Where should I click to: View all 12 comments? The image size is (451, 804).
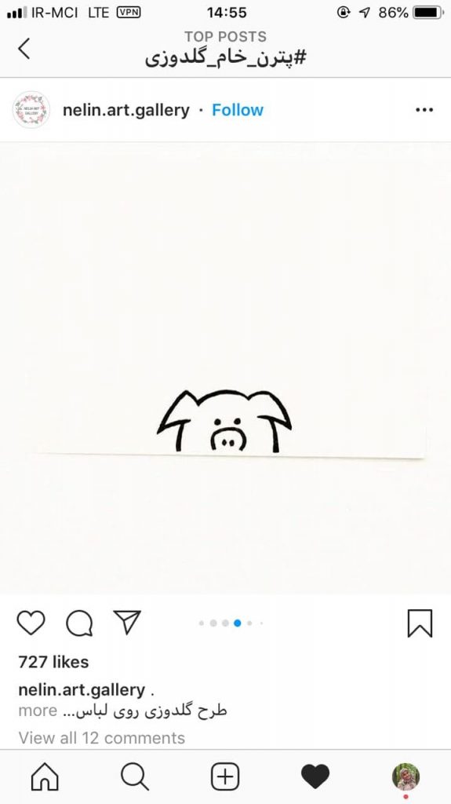point(101,738)
